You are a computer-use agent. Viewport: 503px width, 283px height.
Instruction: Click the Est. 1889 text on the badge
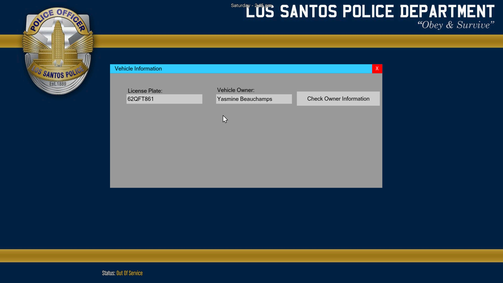[58, 84]
